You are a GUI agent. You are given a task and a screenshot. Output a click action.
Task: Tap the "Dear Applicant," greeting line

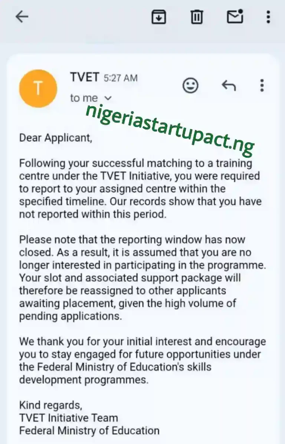coord(55,138)
